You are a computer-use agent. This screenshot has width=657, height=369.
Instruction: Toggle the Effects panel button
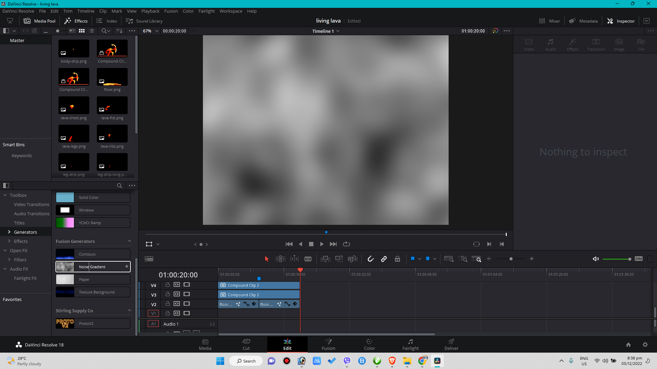76,21
